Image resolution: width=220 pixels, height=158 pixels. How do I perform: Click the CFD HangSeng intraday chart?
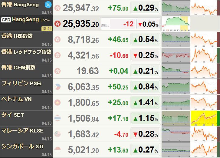pos(176,24)
